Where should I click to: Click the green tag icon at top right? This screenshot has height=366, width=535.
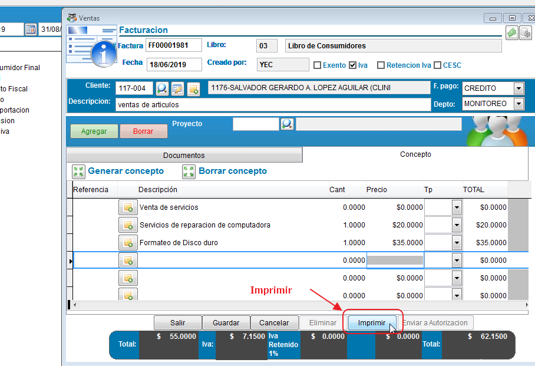(511, 33)
